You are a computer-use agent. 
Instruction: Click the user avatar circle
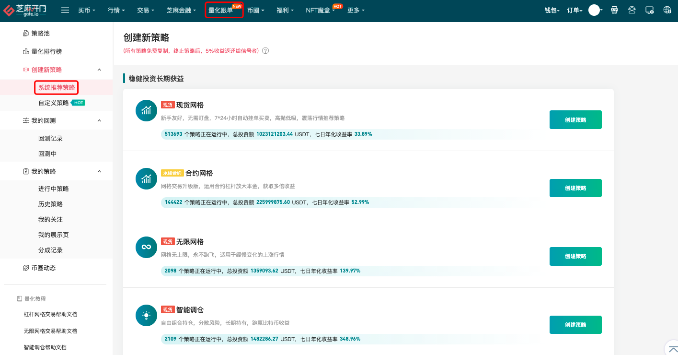pos(594,10)
